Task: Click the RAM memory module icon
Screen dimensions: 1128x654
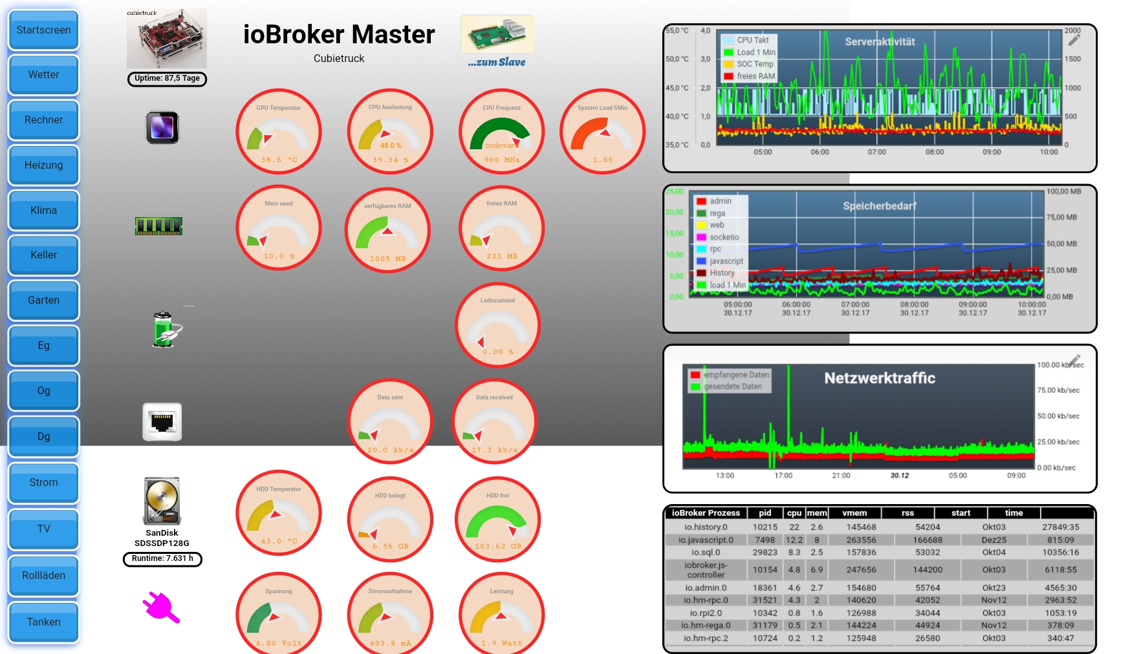Action: pos(158,226)
